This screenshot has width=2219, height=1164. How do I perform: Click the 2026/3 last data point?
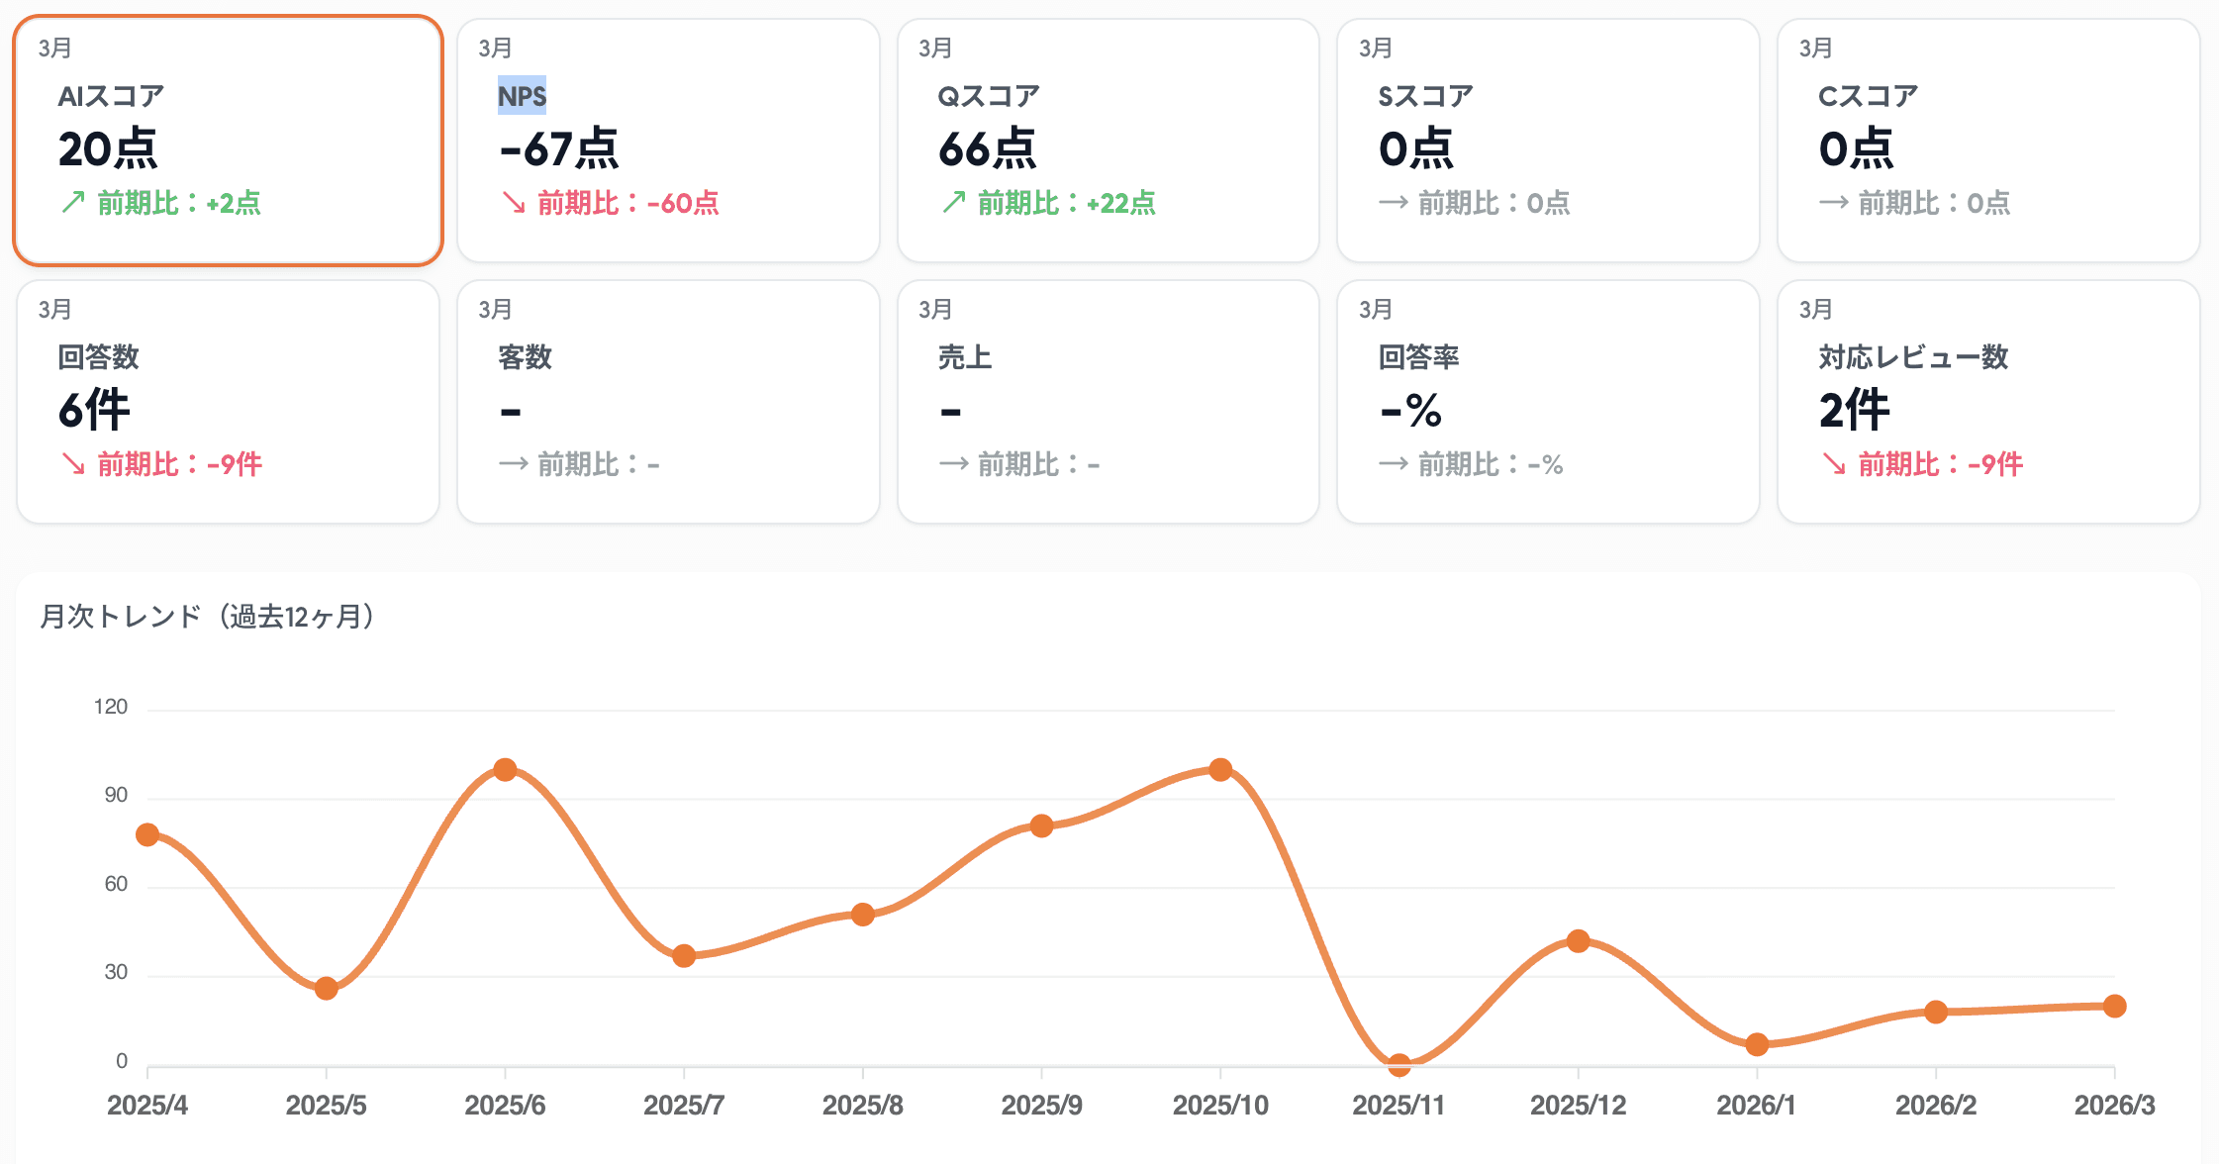pos(2114,1006)
